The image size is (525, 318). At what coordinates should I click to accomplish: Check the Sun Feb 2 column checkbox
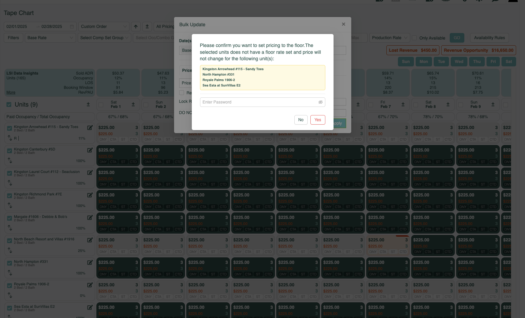pos(146,105)
